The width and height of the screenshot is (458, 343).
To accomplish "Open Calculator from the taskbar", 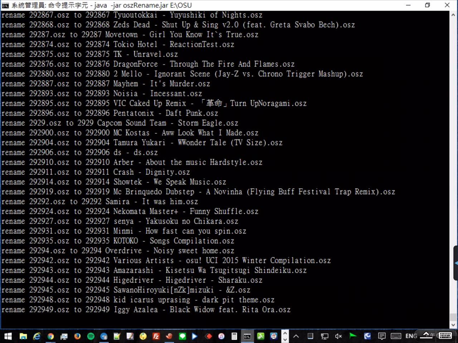I will pos(234,336).
